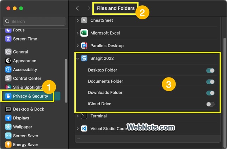The image size is (227, 149).
Task: Click the General gear icon
Action: point(8,52)
